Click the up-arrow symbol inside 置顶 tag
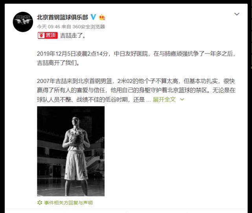The image size is (252, 213). [x=41, y=35]
